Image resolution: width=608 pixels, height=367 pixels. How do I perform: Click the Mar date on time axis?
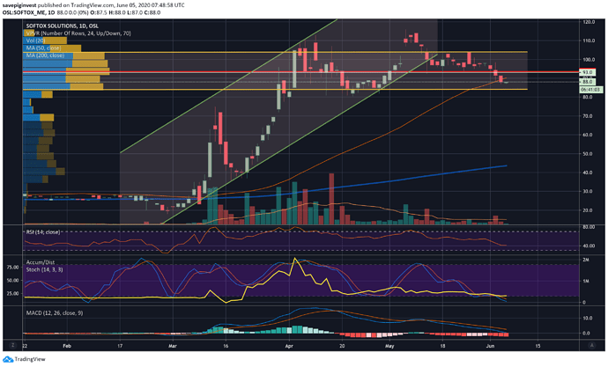click(x=173, y=346)
